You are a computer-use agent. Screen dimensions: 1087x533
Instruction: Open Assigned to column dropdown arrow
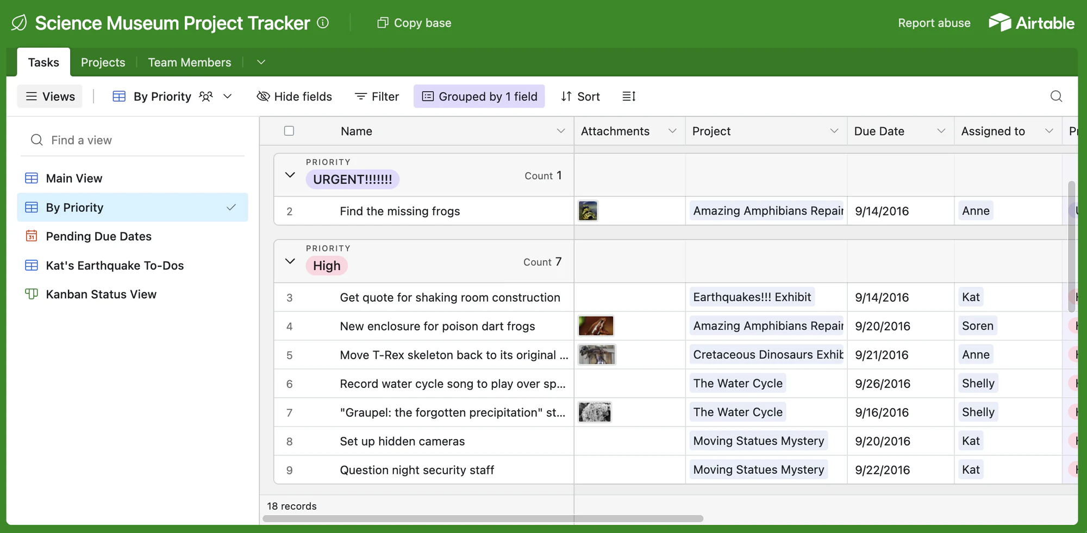tap(1049, 131)
